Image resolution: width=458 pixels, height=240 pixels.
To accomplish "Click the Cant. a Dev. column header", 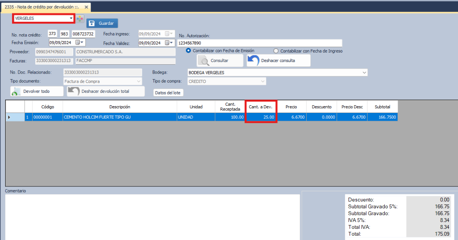I will [x=261, y=107].
